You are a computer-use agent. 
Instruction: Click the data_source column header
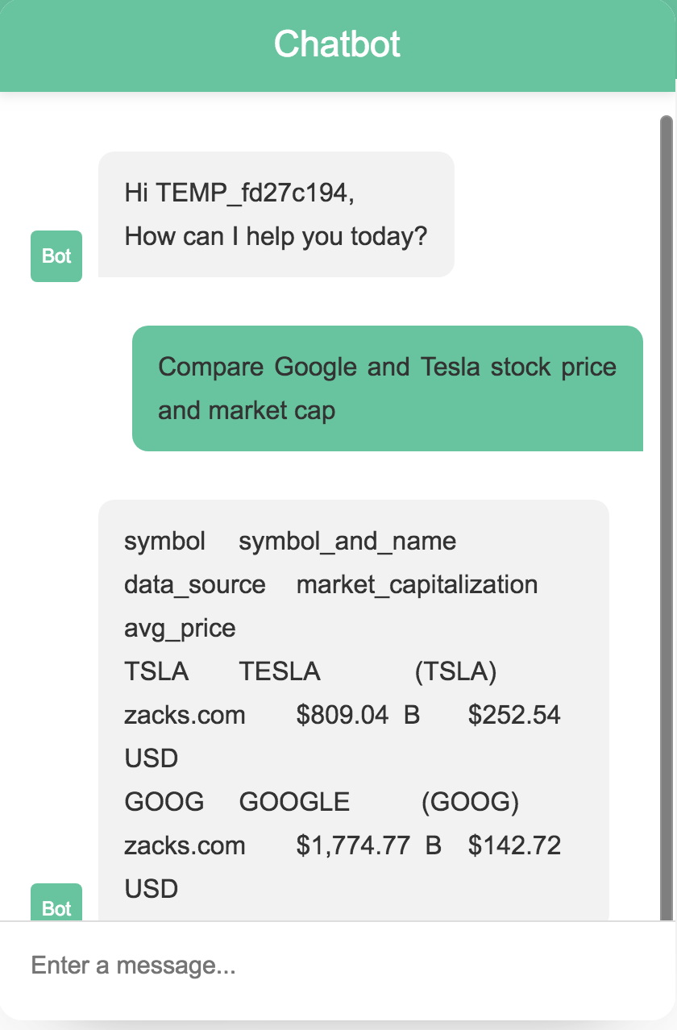click(195, 584)
